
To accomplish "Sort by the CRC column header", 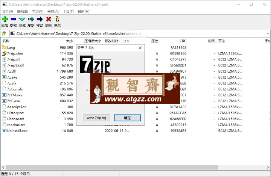I will pyautogui.click(x=174, y=41).
